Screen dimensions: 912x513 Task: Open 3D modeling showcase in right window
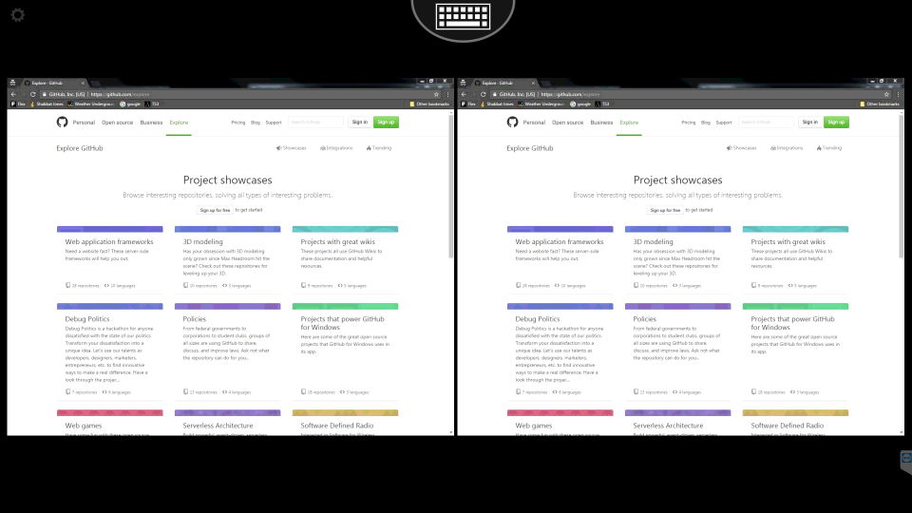pyautogui.click(x=654, y=242)
